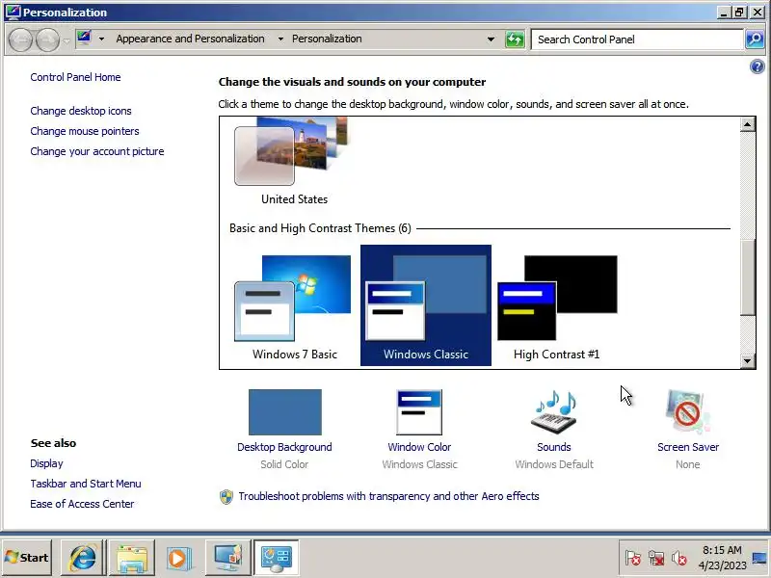Open Control Panel Home link
This screenshot has height=578, width=771.
point(75,77)
